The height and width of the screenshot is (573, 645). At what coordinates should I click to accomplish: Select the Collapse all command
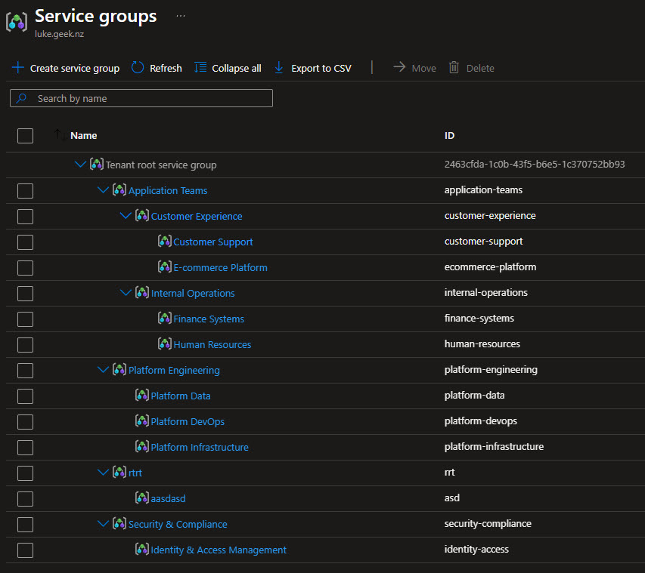click(x=228, y=68)
